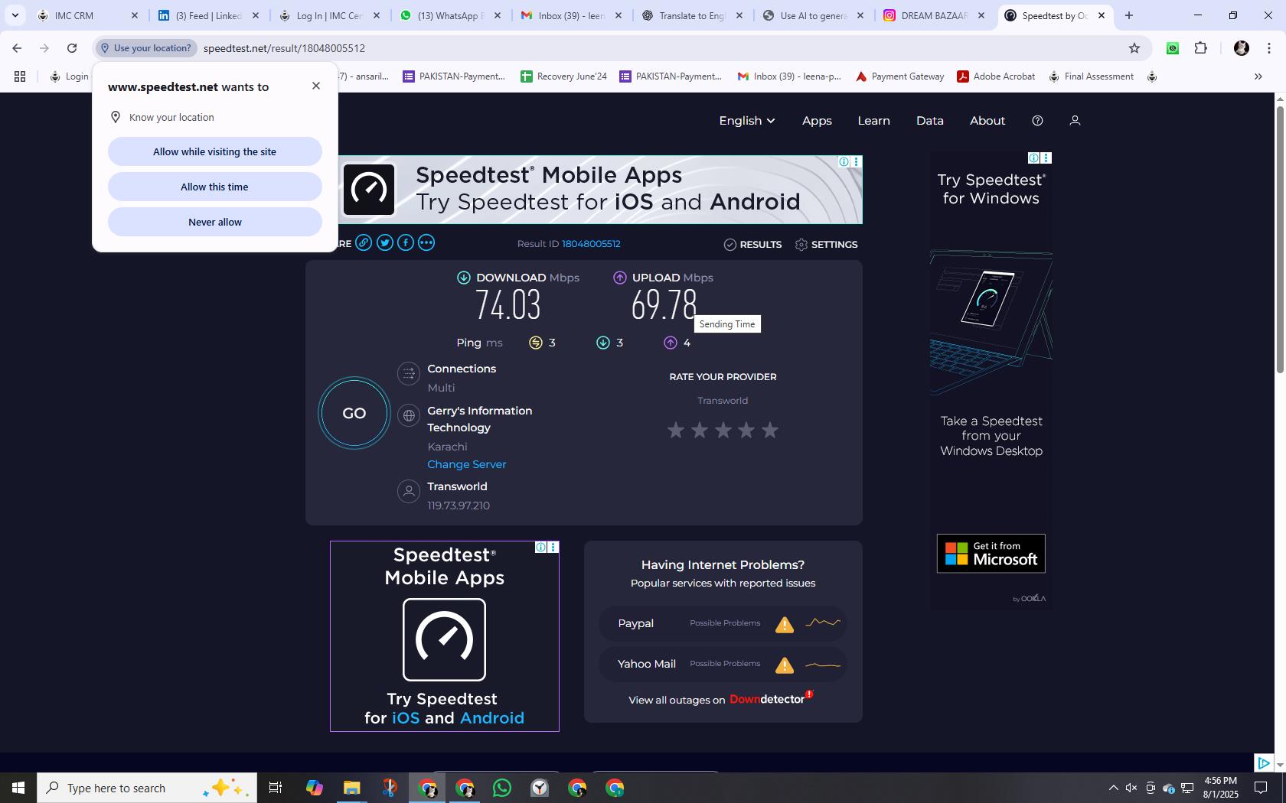Viewport: 1286px width, 803px height.
Task: Open the notification center icon
Action: point(1261,788)
